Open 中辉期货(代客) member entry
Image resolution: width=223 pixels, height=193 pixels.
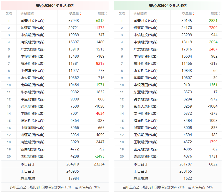[x=32, y=114]
